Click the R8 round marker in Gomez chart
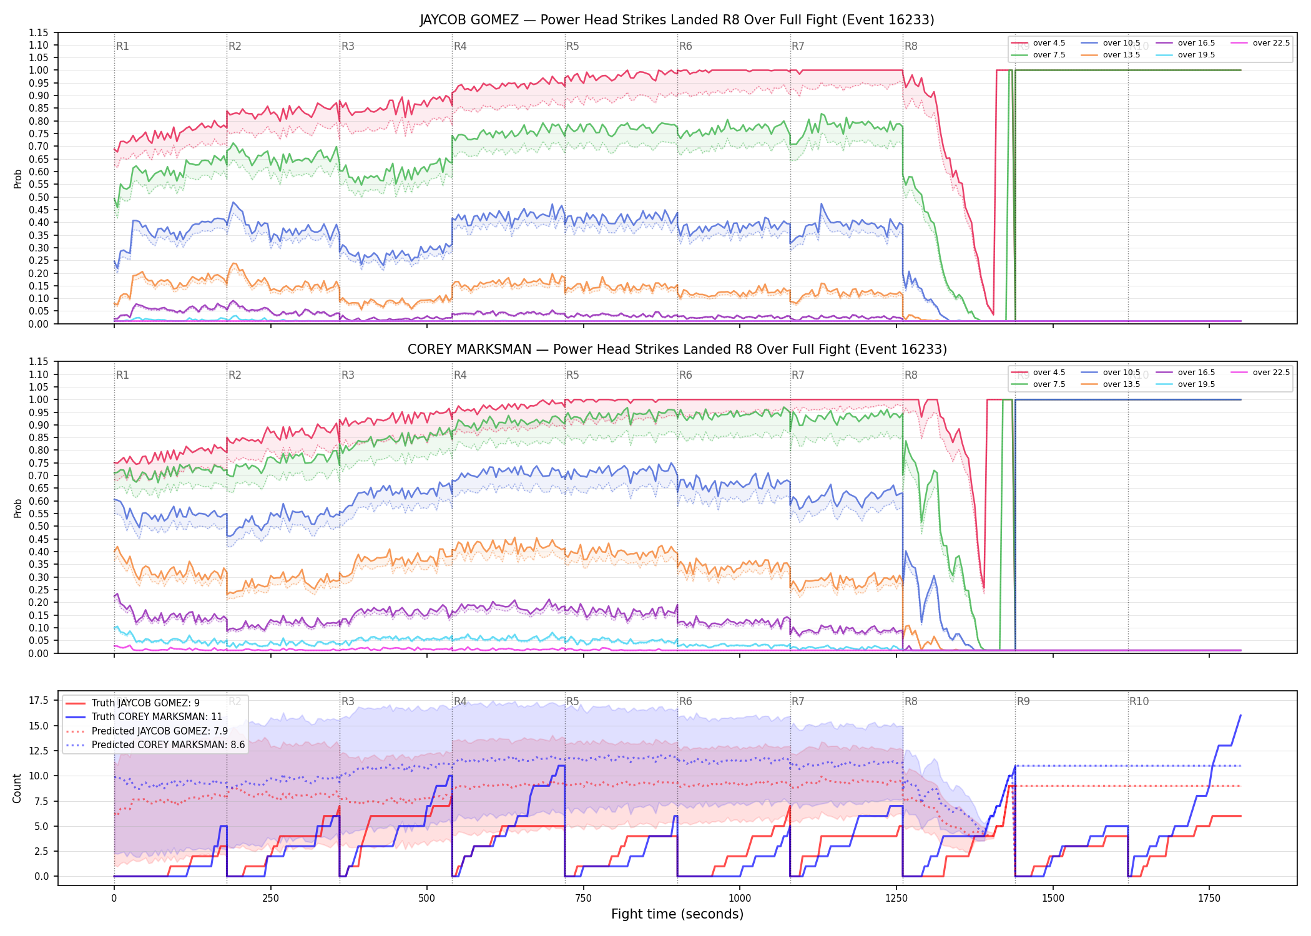Image resolution: width=1311 pixels, height=936 pixels. pos(911,46)
